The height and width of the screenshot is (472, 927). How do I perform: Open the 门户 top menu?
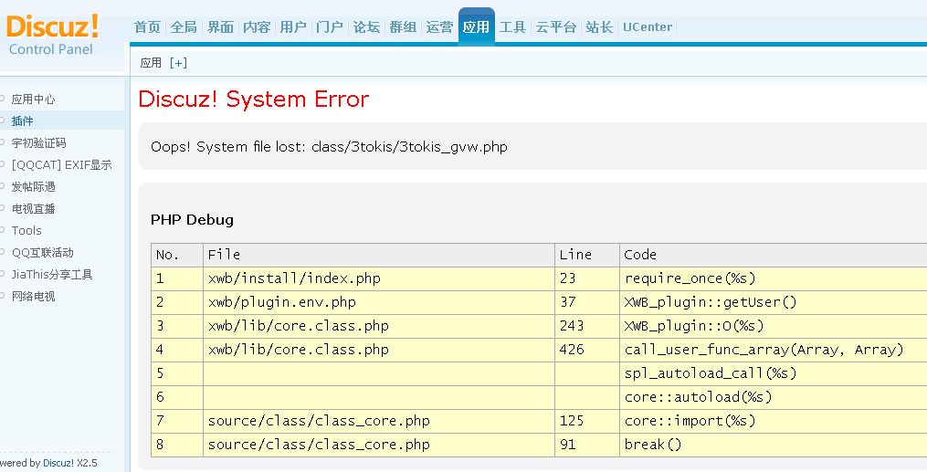(330, 27)
